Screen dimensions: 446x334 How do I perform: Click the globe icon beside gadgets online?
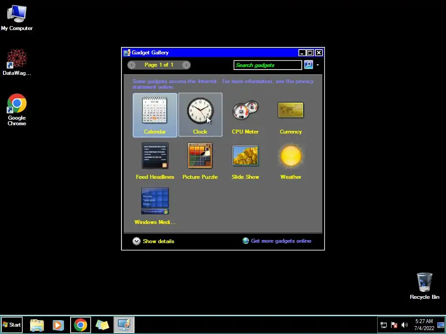(246, 241)
